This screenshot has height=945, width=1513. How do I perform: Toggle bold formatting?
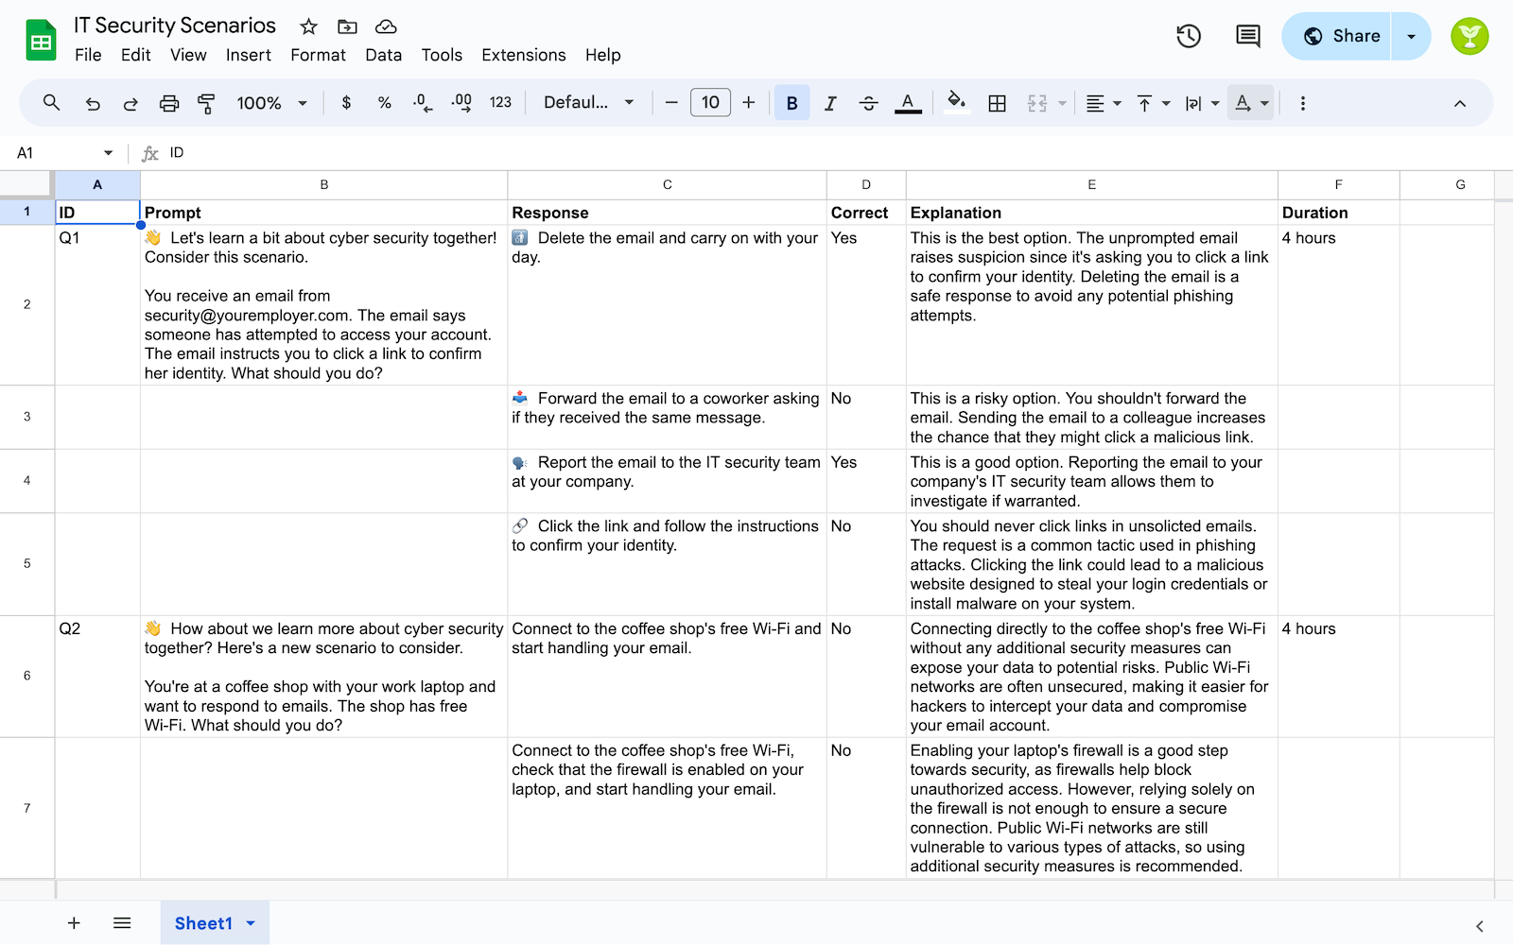pos(792,103)
